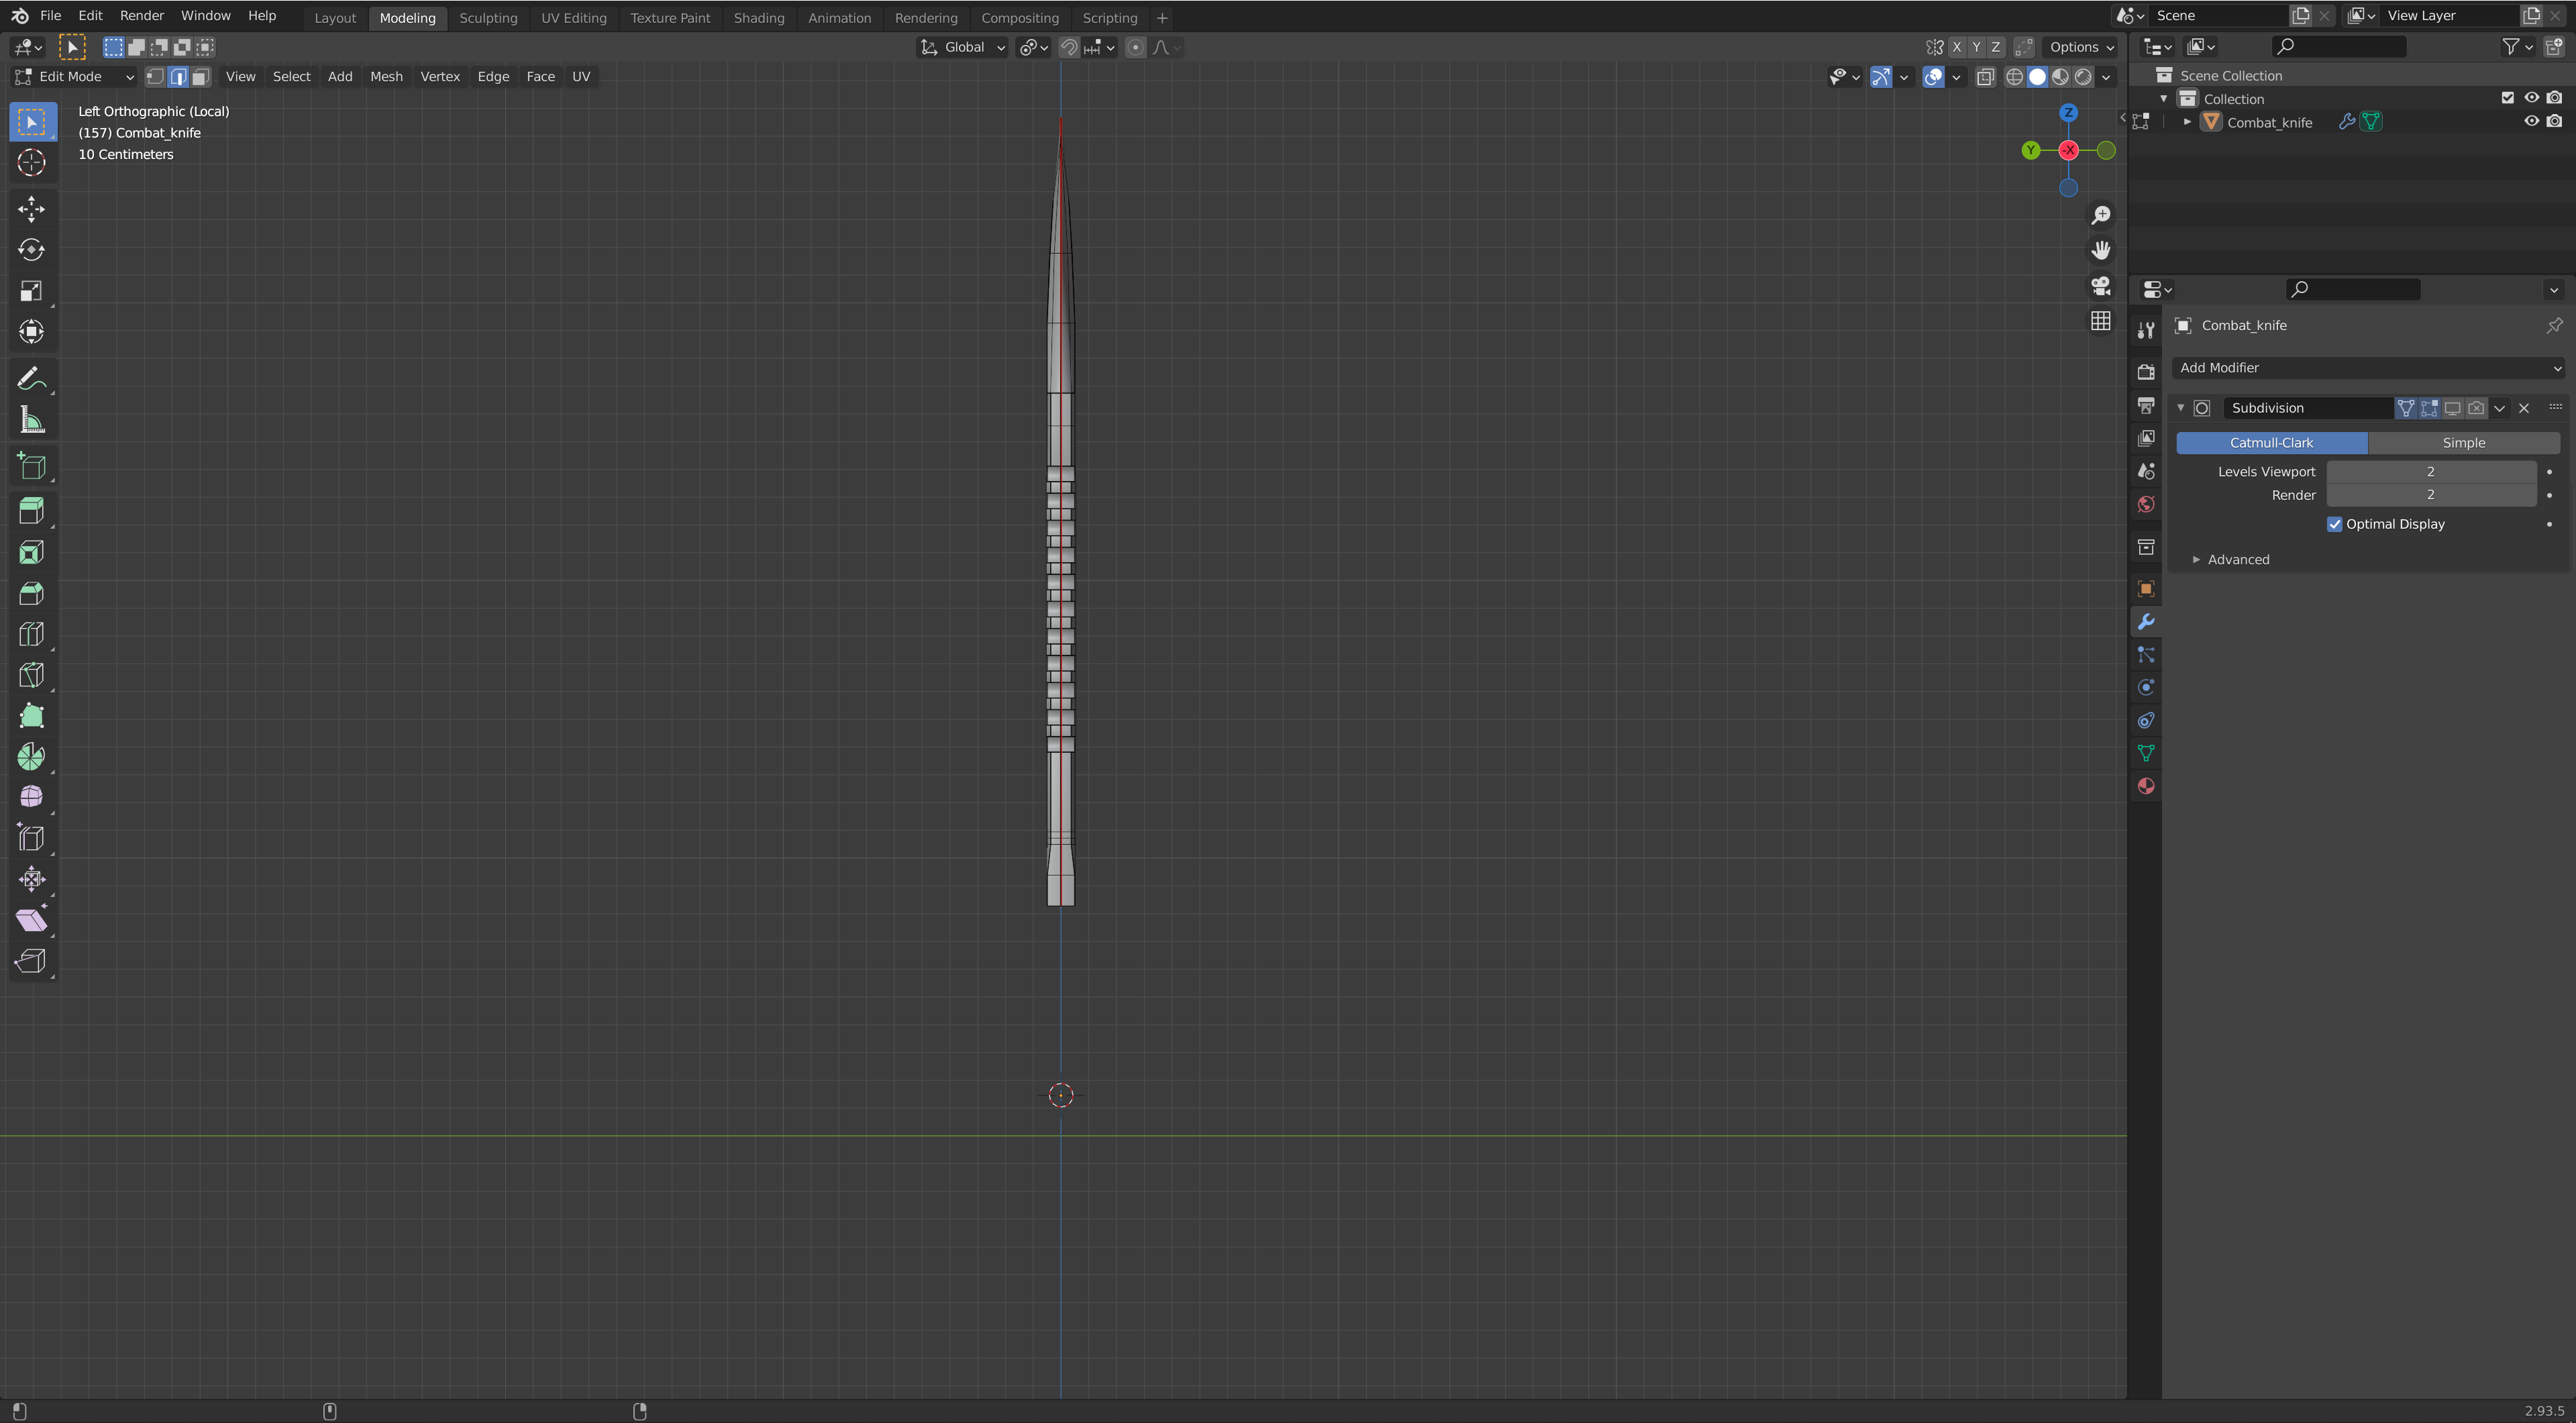
Task: Select the Transform tool
Action: pyautogui.click(x=31, y=332)
